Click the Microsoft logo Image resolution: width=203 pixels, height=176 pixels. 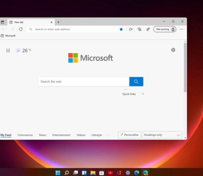pyautogui.click(x=90, y=58)
